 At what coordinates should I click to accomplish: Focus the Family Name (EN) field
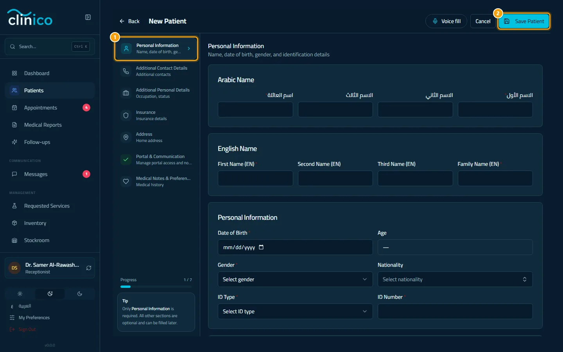(495, 178)
